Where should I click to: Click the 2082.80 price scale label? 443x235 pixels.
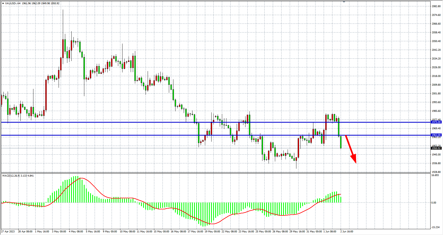pyautogui.click(x=436, y=6)
